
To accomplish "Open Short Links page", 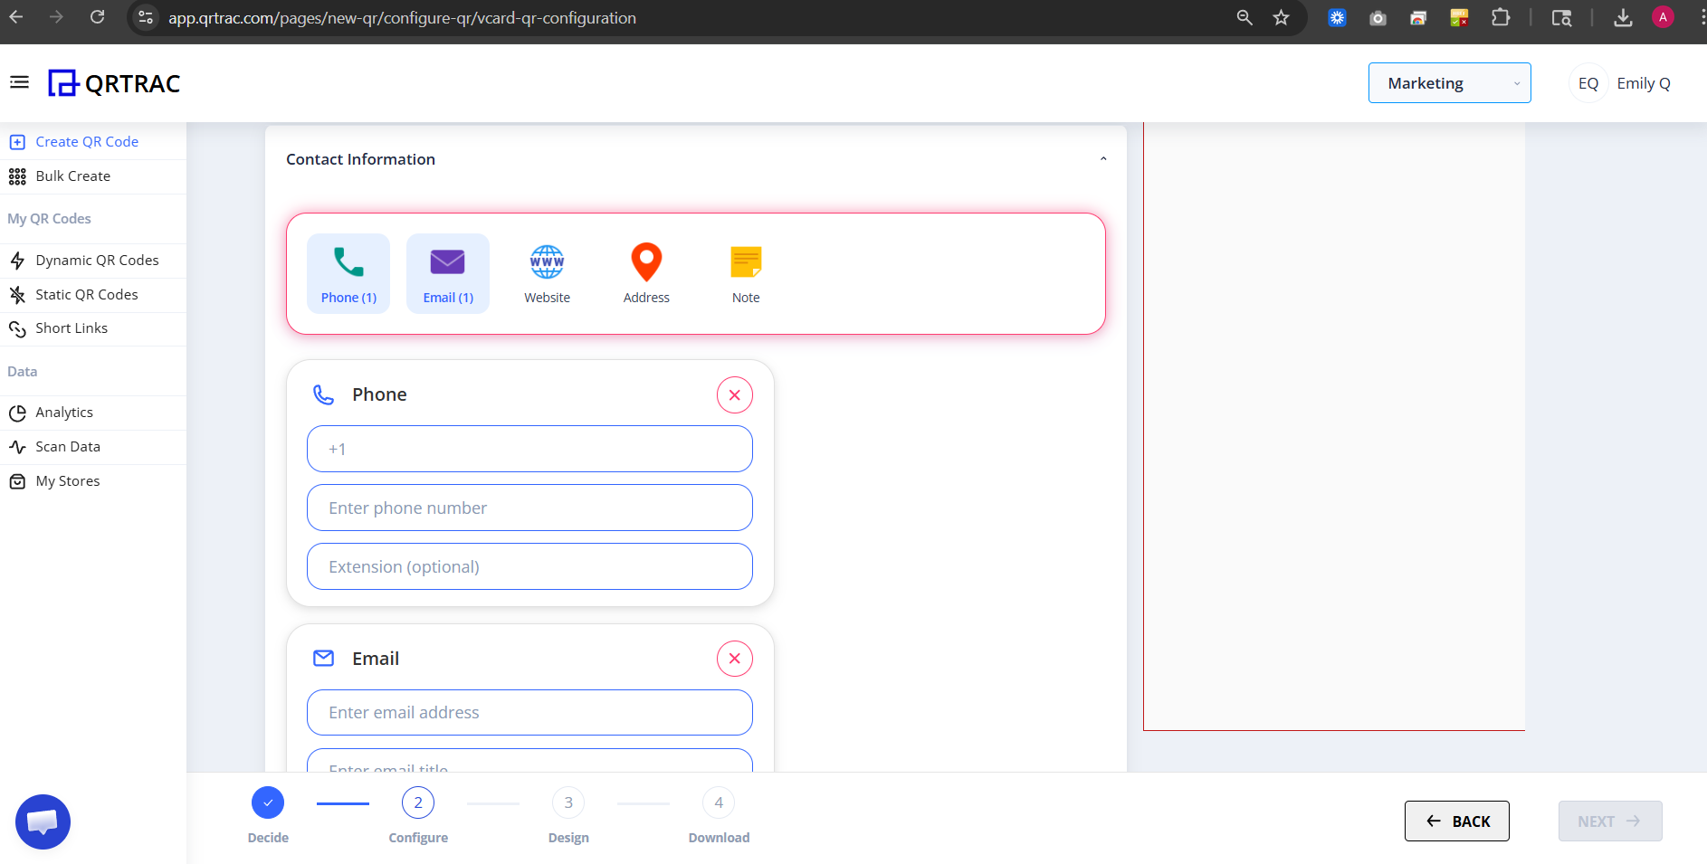I will [x=71, y=328].
